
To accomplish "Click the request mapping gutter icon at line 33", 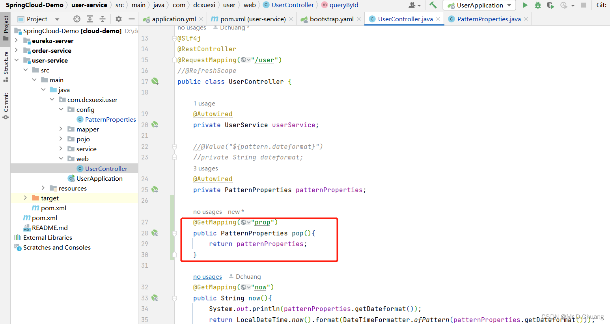I will (x=155, y=298).
